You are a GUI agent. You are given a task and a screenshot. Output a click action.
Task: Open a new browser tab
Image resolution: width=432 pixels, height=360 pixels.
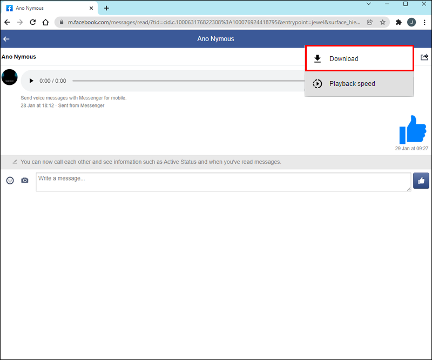click(106, 8)
